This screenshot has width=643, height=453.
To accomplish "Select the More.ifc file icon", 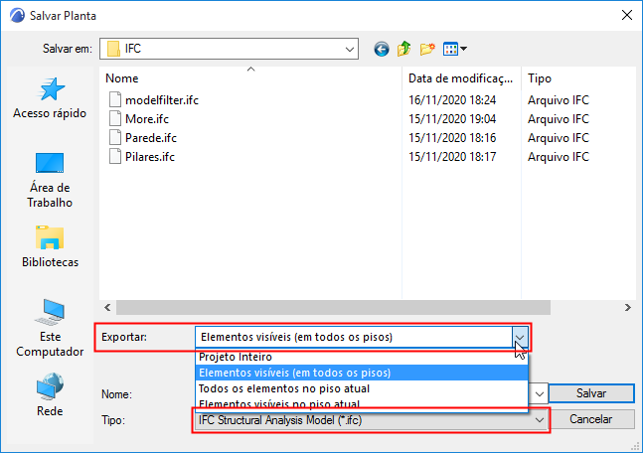I will point(115,118).
